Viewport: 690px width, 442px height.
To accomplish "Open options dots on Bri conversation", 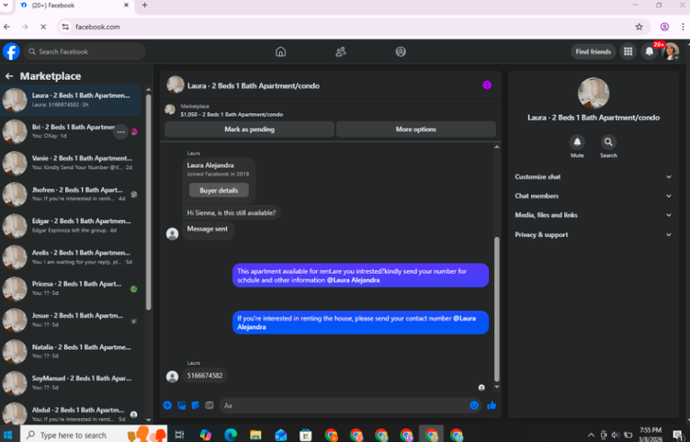I will [x=120, y=131].
